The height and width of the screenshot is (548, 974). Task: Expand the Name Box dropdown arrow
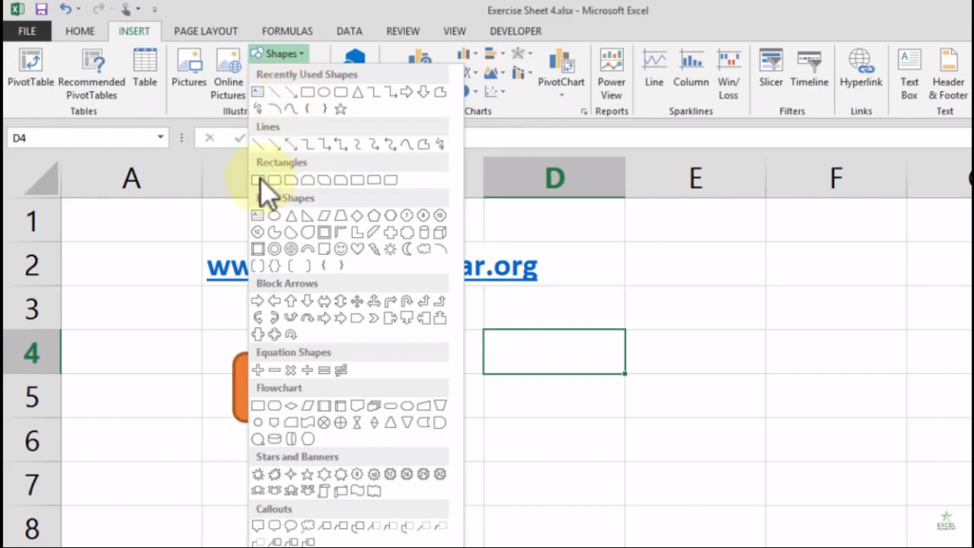(161, 138)
